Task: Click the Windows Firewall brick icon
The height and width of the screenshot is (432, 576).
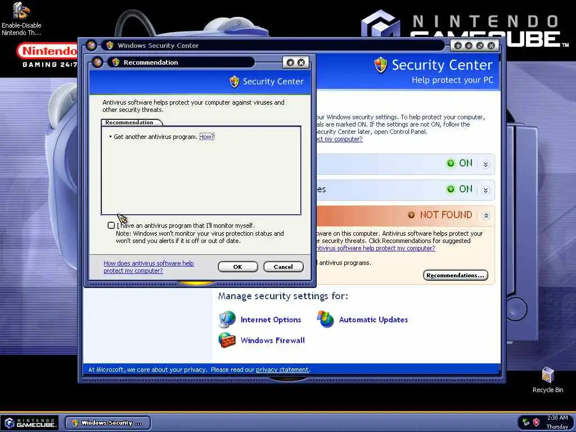Action: click(x=227, y=340)
